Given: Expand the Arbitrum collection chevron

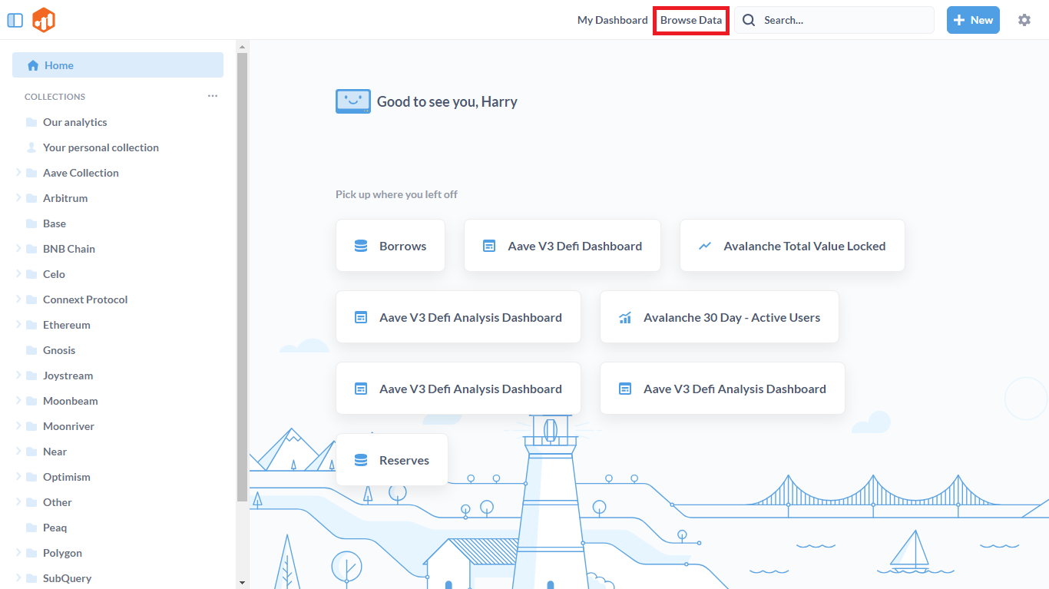Looking at the screenshot, I should (x=18, y=198).
